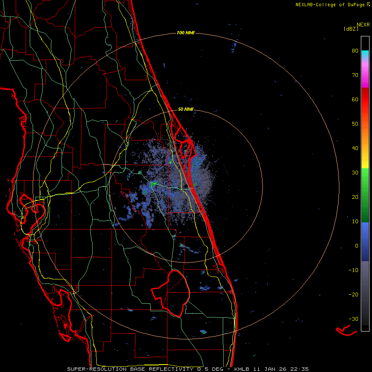Select the -30 value on the dBZ scale
Image resolution: width=372 pixels, height=372 pixels.
tap(353, 319)
